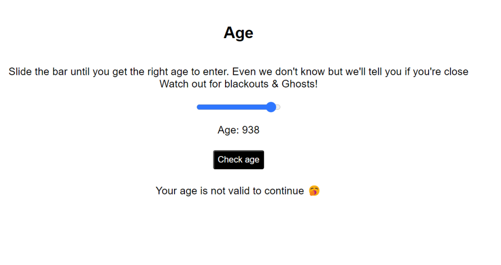Select the bold Age page heading
The height and width of the screenshot is (265, 501).
238,33
